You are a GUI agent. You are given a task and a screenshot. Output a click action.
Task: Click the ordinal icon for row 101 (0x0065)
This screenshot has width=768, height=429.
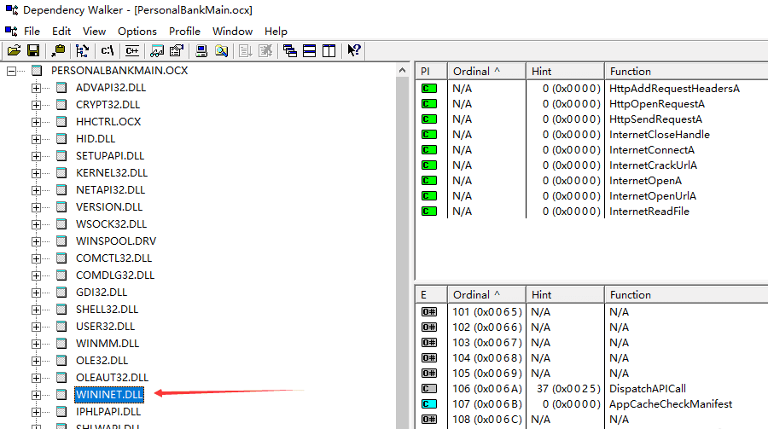(x=429, y=312)
